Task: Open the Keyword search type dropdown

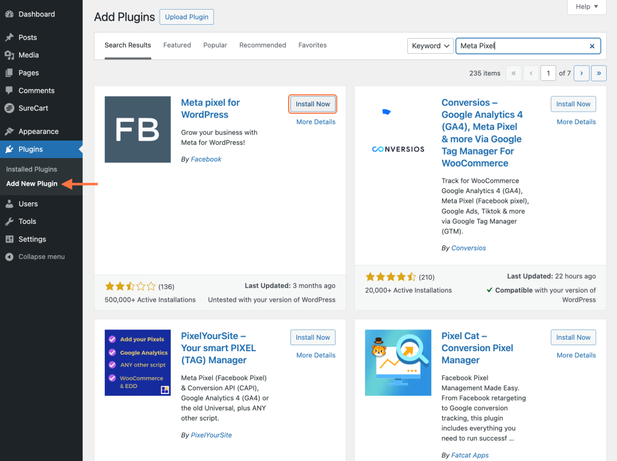Action: point(431,46)
